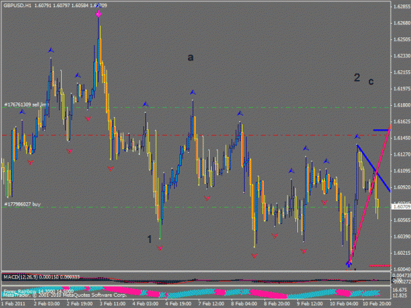Select the blue descending trendline
This screenshot has width=411, height=308.
tap(374, 168)
